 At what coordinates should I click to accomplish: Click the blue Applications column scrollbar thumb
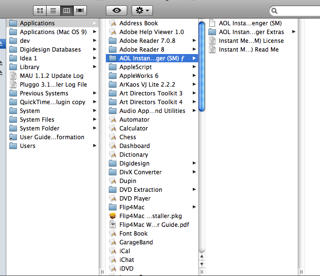[202, 67]
